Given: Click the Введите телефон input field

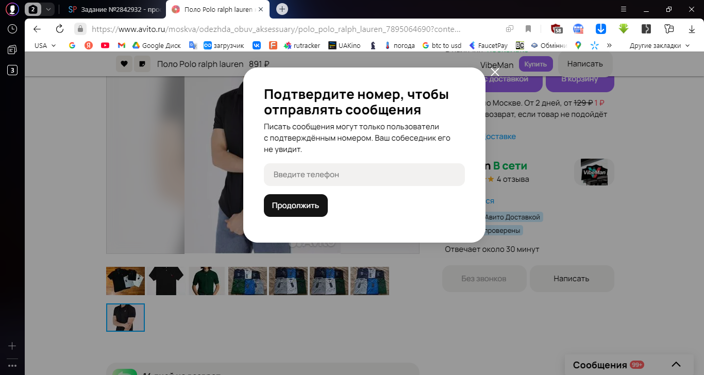Looking at the screenshot, I should click(x=364, y=175).
